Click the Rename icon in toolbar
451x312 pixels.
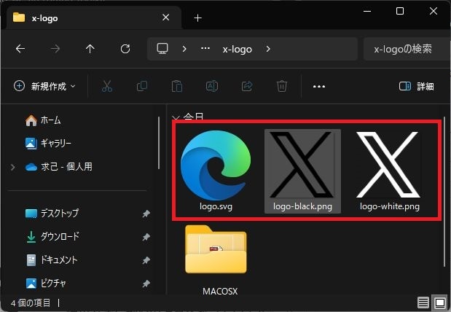click(x=212, y=86)
